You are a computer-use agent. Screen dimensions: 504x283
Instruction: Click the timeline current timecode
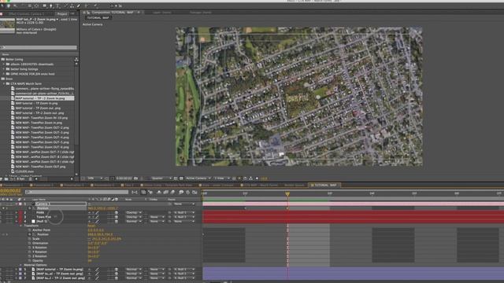pyautogui.click(x=10, y=191)
